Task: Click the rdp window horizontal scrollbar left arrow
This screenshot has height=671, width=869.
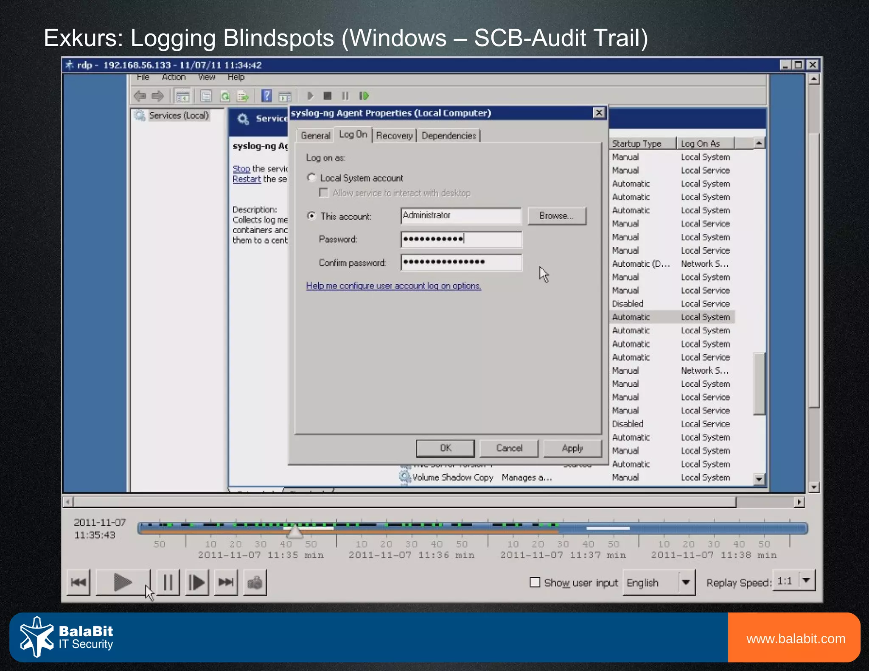Action: coord(67,502)
